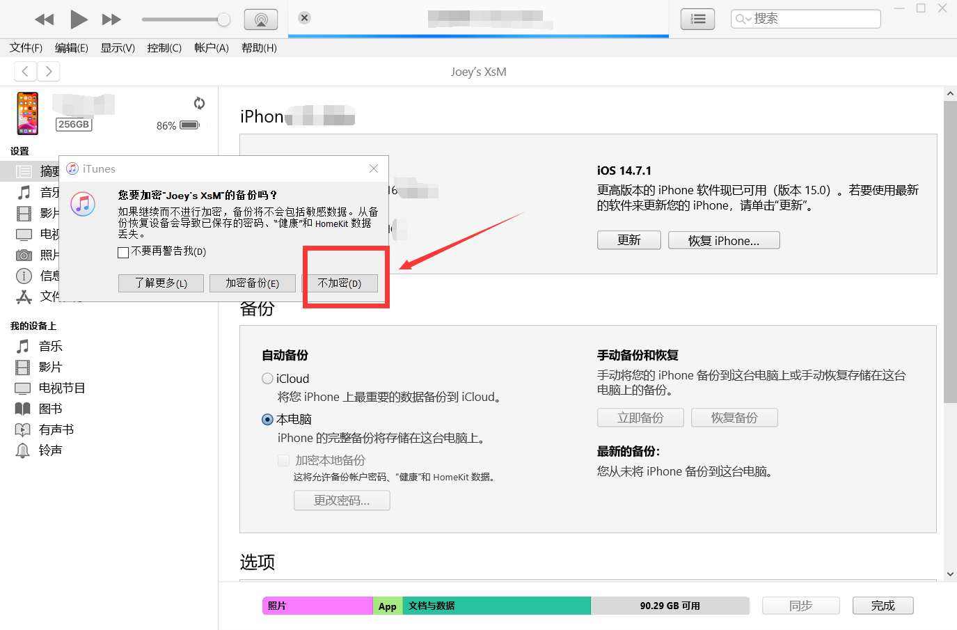Cancel the current sync with the X icon
Image resolution: width=957 pixels, height=630 pixels.
(304, 18)
